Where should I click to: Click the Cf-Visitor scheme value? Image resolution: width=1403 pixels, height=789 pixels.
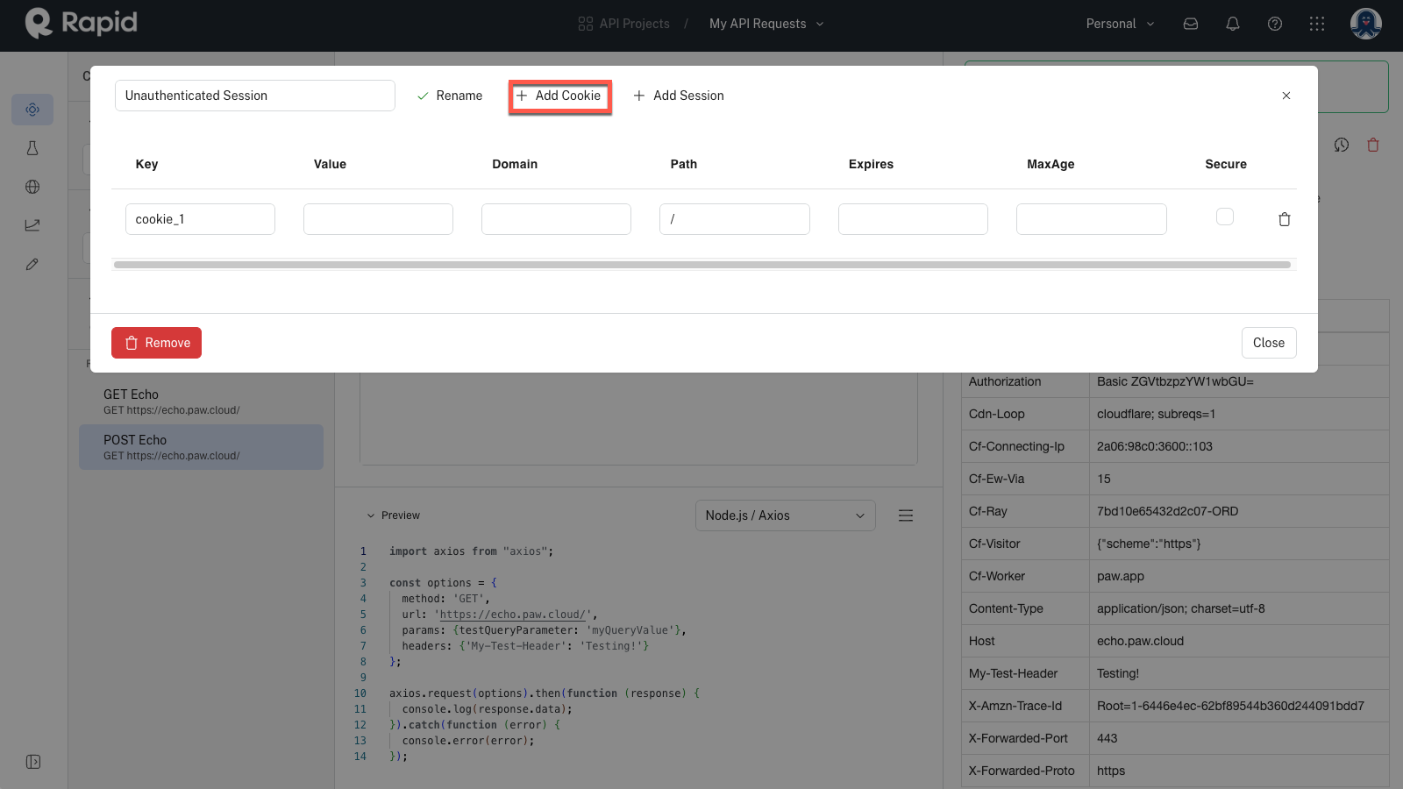pyautogui.click(x=1149, y=544)
